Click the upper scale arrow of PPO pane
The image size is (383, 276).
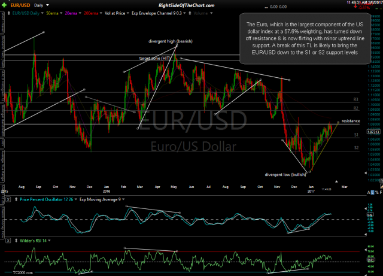(366, 208)
